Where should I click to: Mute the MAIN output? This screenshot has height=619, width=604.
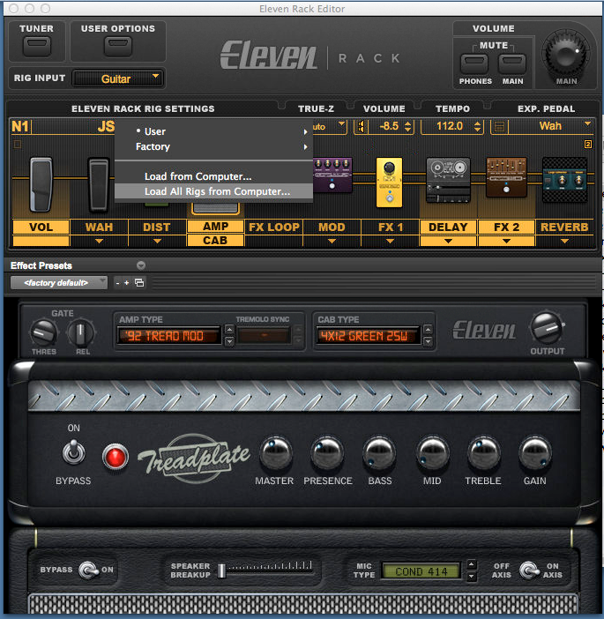pyautogui.click(x=512, y=64)
